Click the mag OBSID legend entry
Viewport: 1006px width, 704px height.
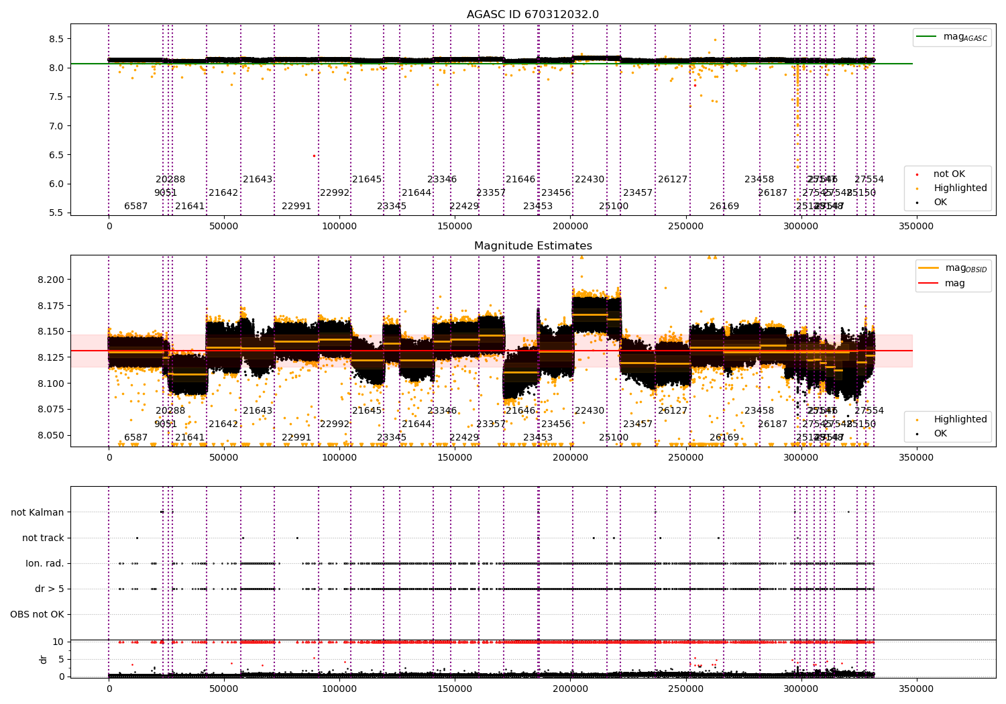953,268
